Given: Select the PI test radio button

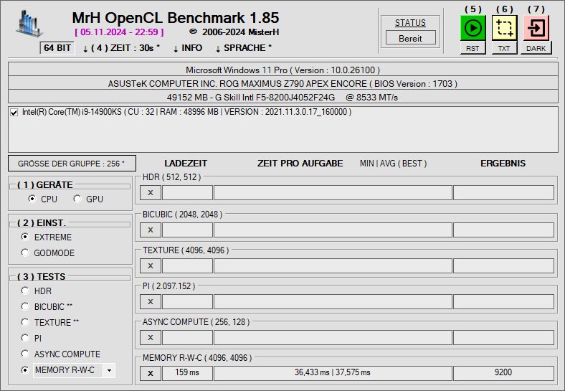Looking at the screenshot, I should point(25,338).
